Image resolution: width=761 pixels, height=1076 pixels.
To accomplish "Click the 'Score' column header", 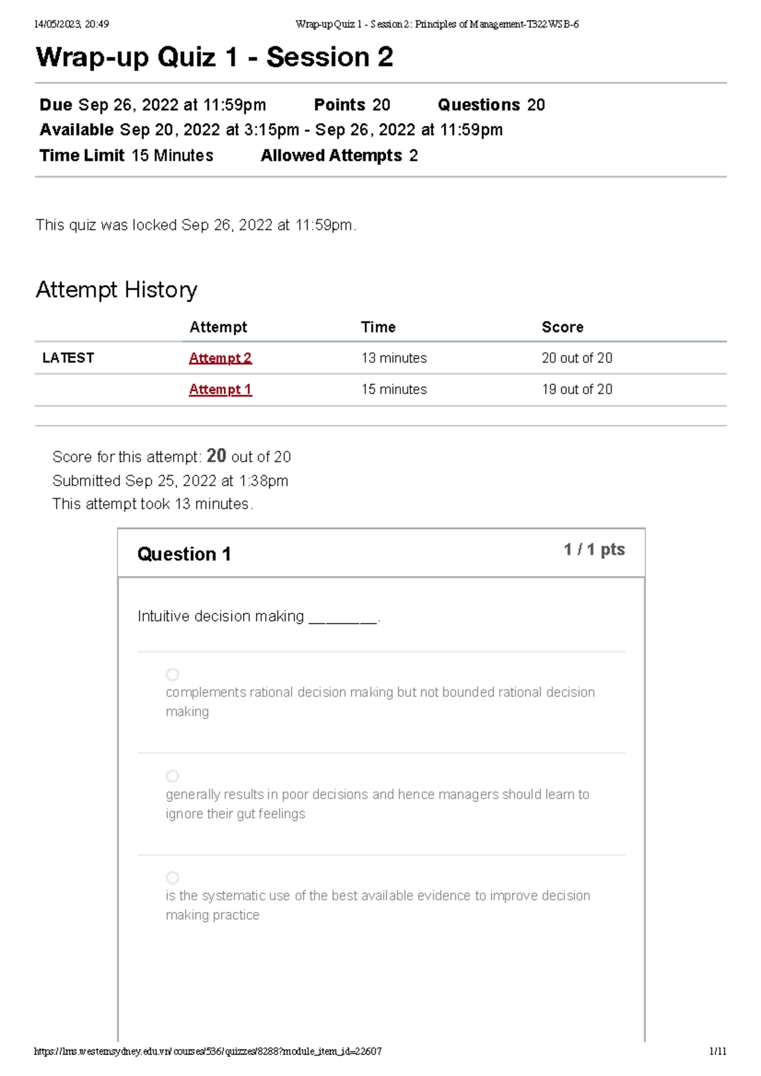I will 563,327.
